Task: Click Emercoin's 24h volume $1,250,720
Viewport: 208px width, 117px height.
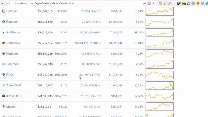Action: (x=116, y=64)
